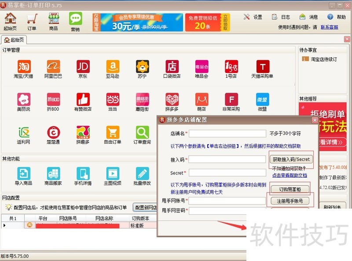Click the 注册甩手账号 button

pos(290,201)
